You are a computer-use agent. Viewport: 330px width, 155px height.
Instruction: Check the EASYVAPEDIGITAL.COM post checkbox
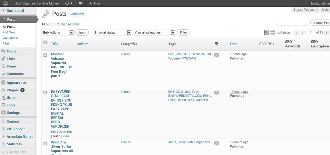click(45, 93)
